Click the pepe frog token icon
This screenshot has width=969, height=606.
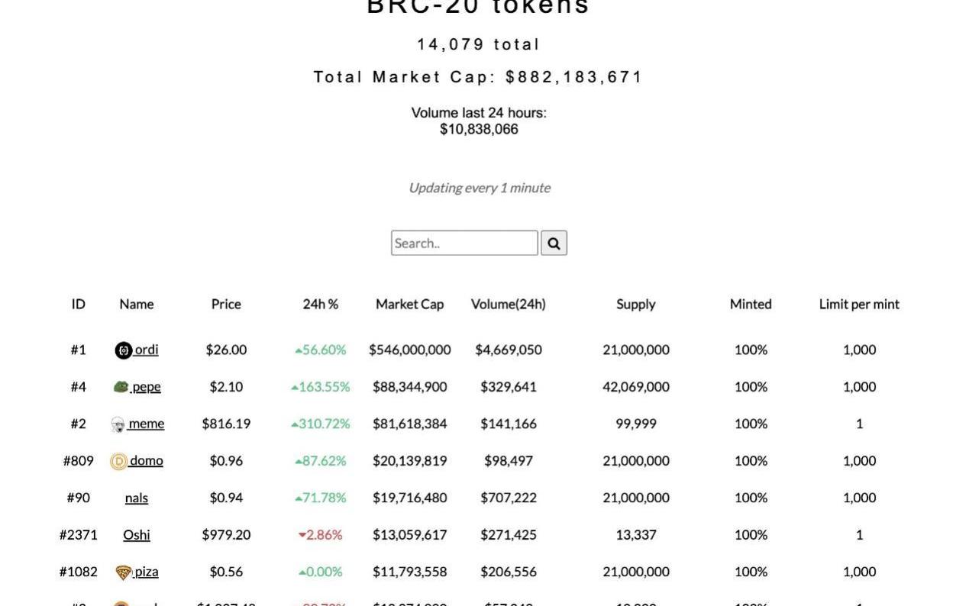pyautogui.click(x=121, y=387)
